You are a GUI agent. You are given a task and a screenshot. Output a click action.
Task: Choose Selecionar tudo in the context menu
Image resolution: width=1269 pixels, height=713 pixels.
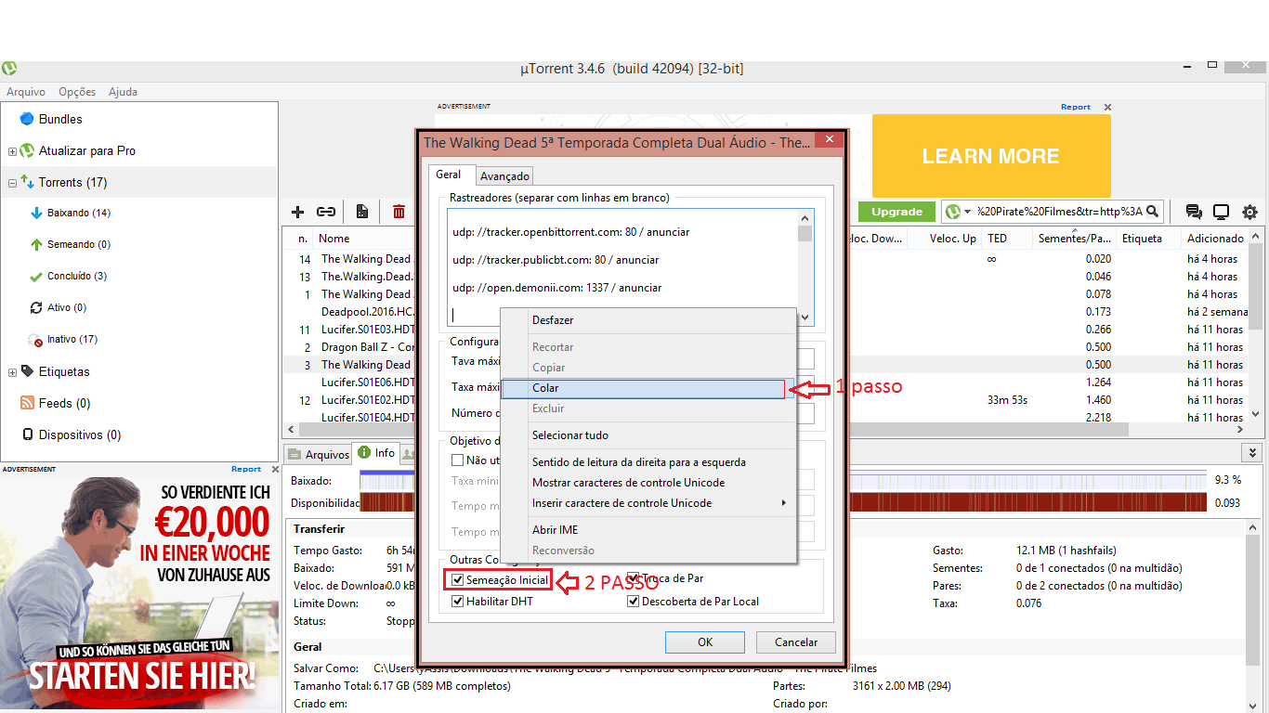(x=648, y=435)
